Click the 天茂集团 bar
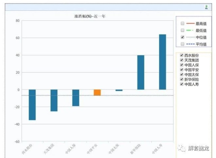The width and height of the screenshot is (216, 158). click(54, 100)
